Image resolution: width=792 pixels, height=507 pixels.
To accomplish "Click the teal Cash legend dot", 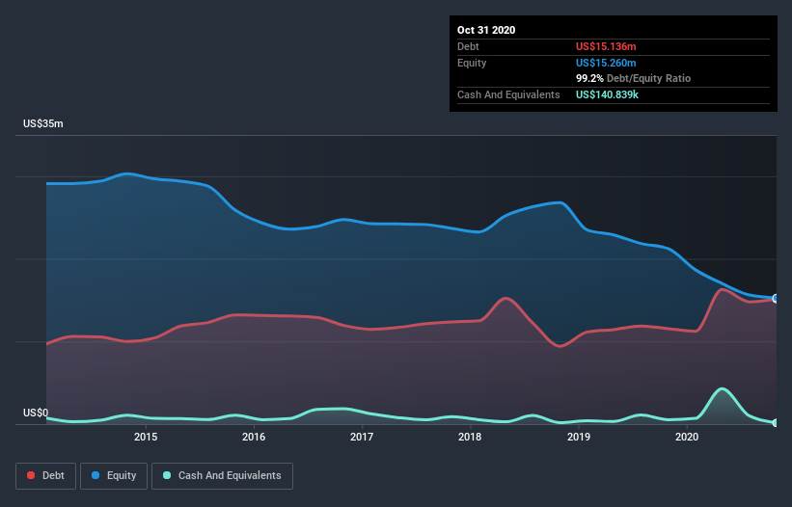I will [167, 475].
